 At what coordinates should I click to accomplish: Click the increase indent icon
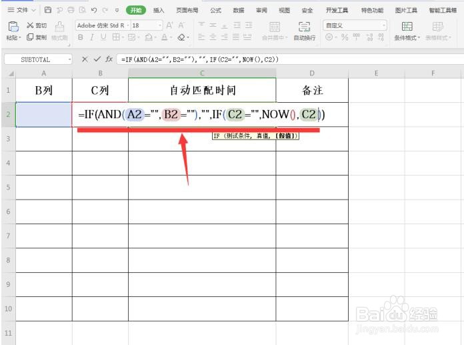249,25
